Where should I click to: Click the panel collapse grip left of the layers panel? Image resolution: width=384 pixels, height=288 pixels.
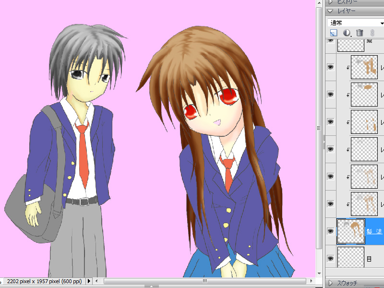(324, 142)
